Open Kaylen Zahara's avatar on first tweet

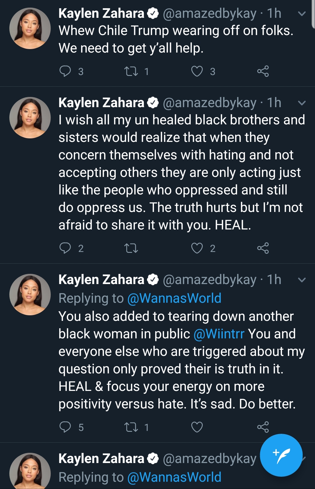30,28
